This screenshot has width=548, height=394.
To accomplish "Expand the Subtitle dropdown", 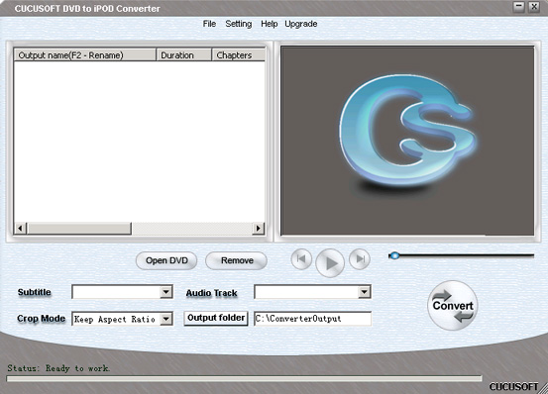I will pos(166,292).
